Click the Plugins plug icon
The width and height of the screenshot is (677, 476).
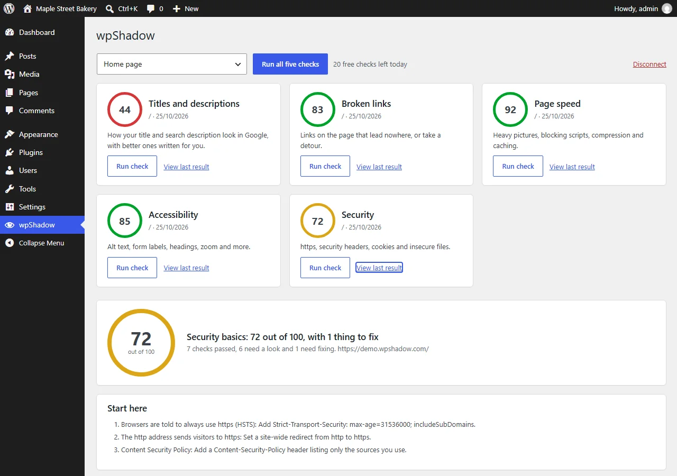[x=10, y=152]
